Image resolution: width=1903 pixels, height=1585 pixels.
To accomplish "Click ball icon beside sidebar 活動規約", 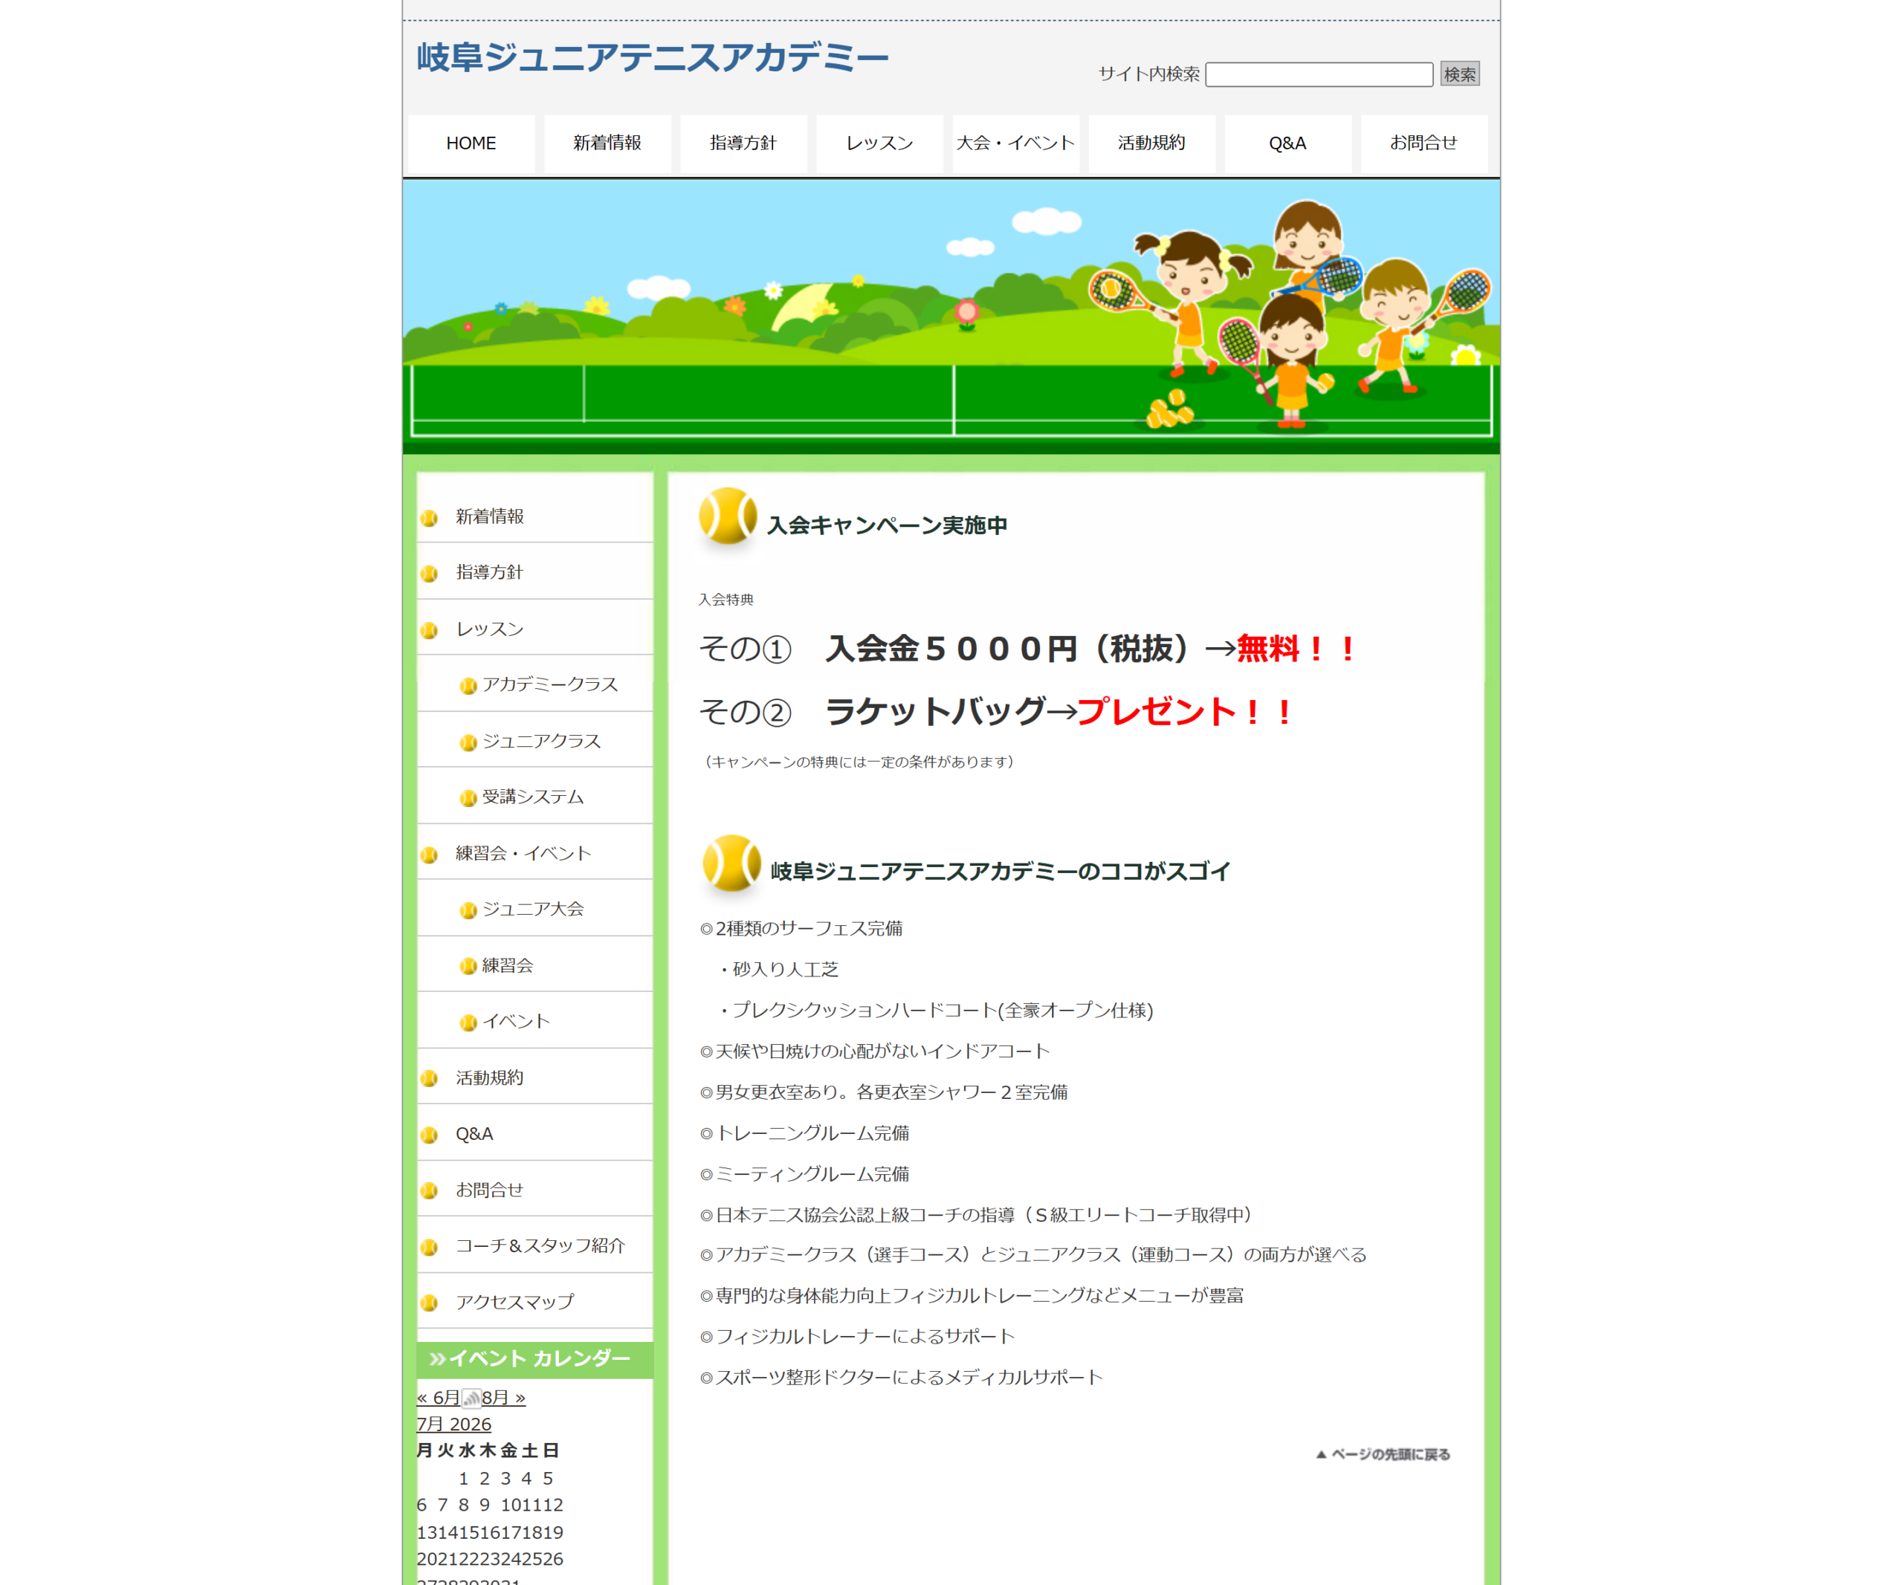I will (x=430, y=1079).
